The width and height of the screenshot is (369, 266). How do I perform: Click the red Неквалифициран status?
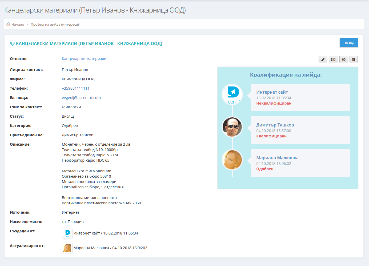click(x=274, y=103)
